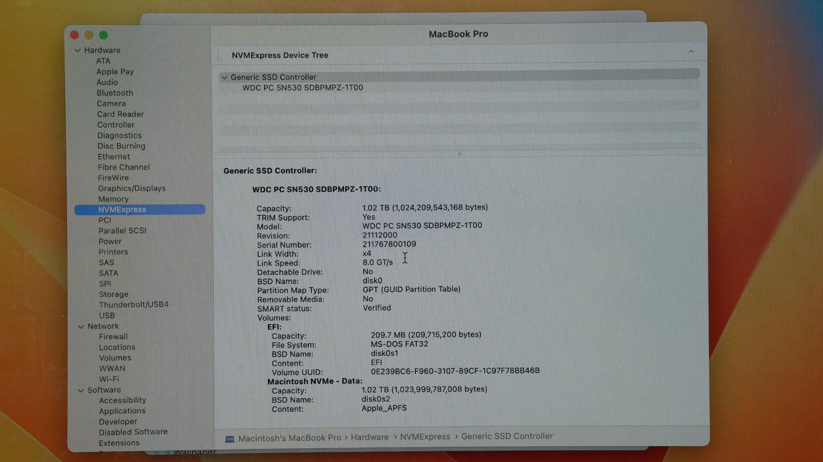
Task: Collapse the Network section in sidebar
Action: [81, 327]
